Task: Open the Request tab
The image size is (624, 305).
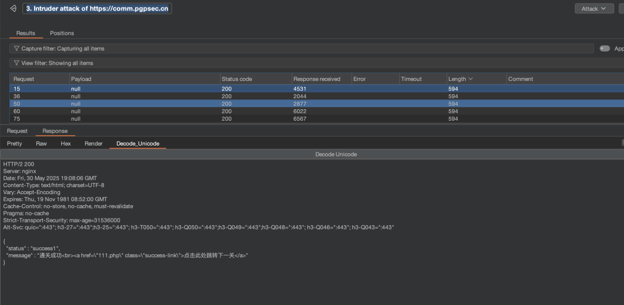Action: coord(17,131)
